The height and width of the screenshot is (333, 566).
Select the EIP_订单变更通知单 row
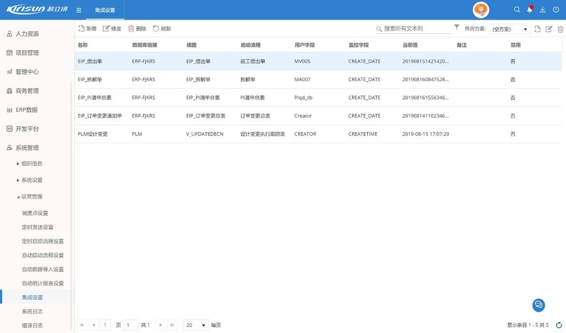[318, 116]
